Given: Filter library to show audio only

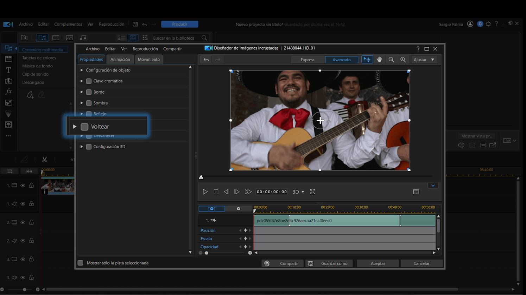Looking at the screenshot, I should 83,38.
